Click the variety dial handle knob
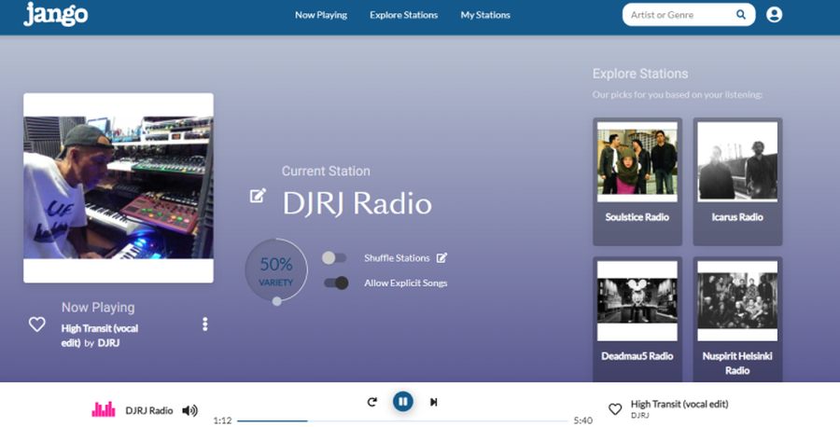840x427 pixels. pyautogui.click(x=277, y=301)
